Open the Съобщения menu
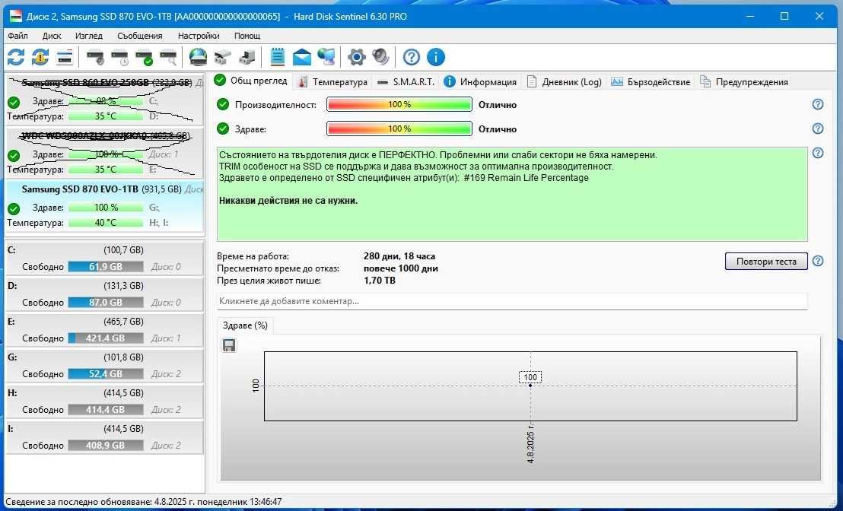This screenshot has width=843, height=511. (x=140, y=36)
